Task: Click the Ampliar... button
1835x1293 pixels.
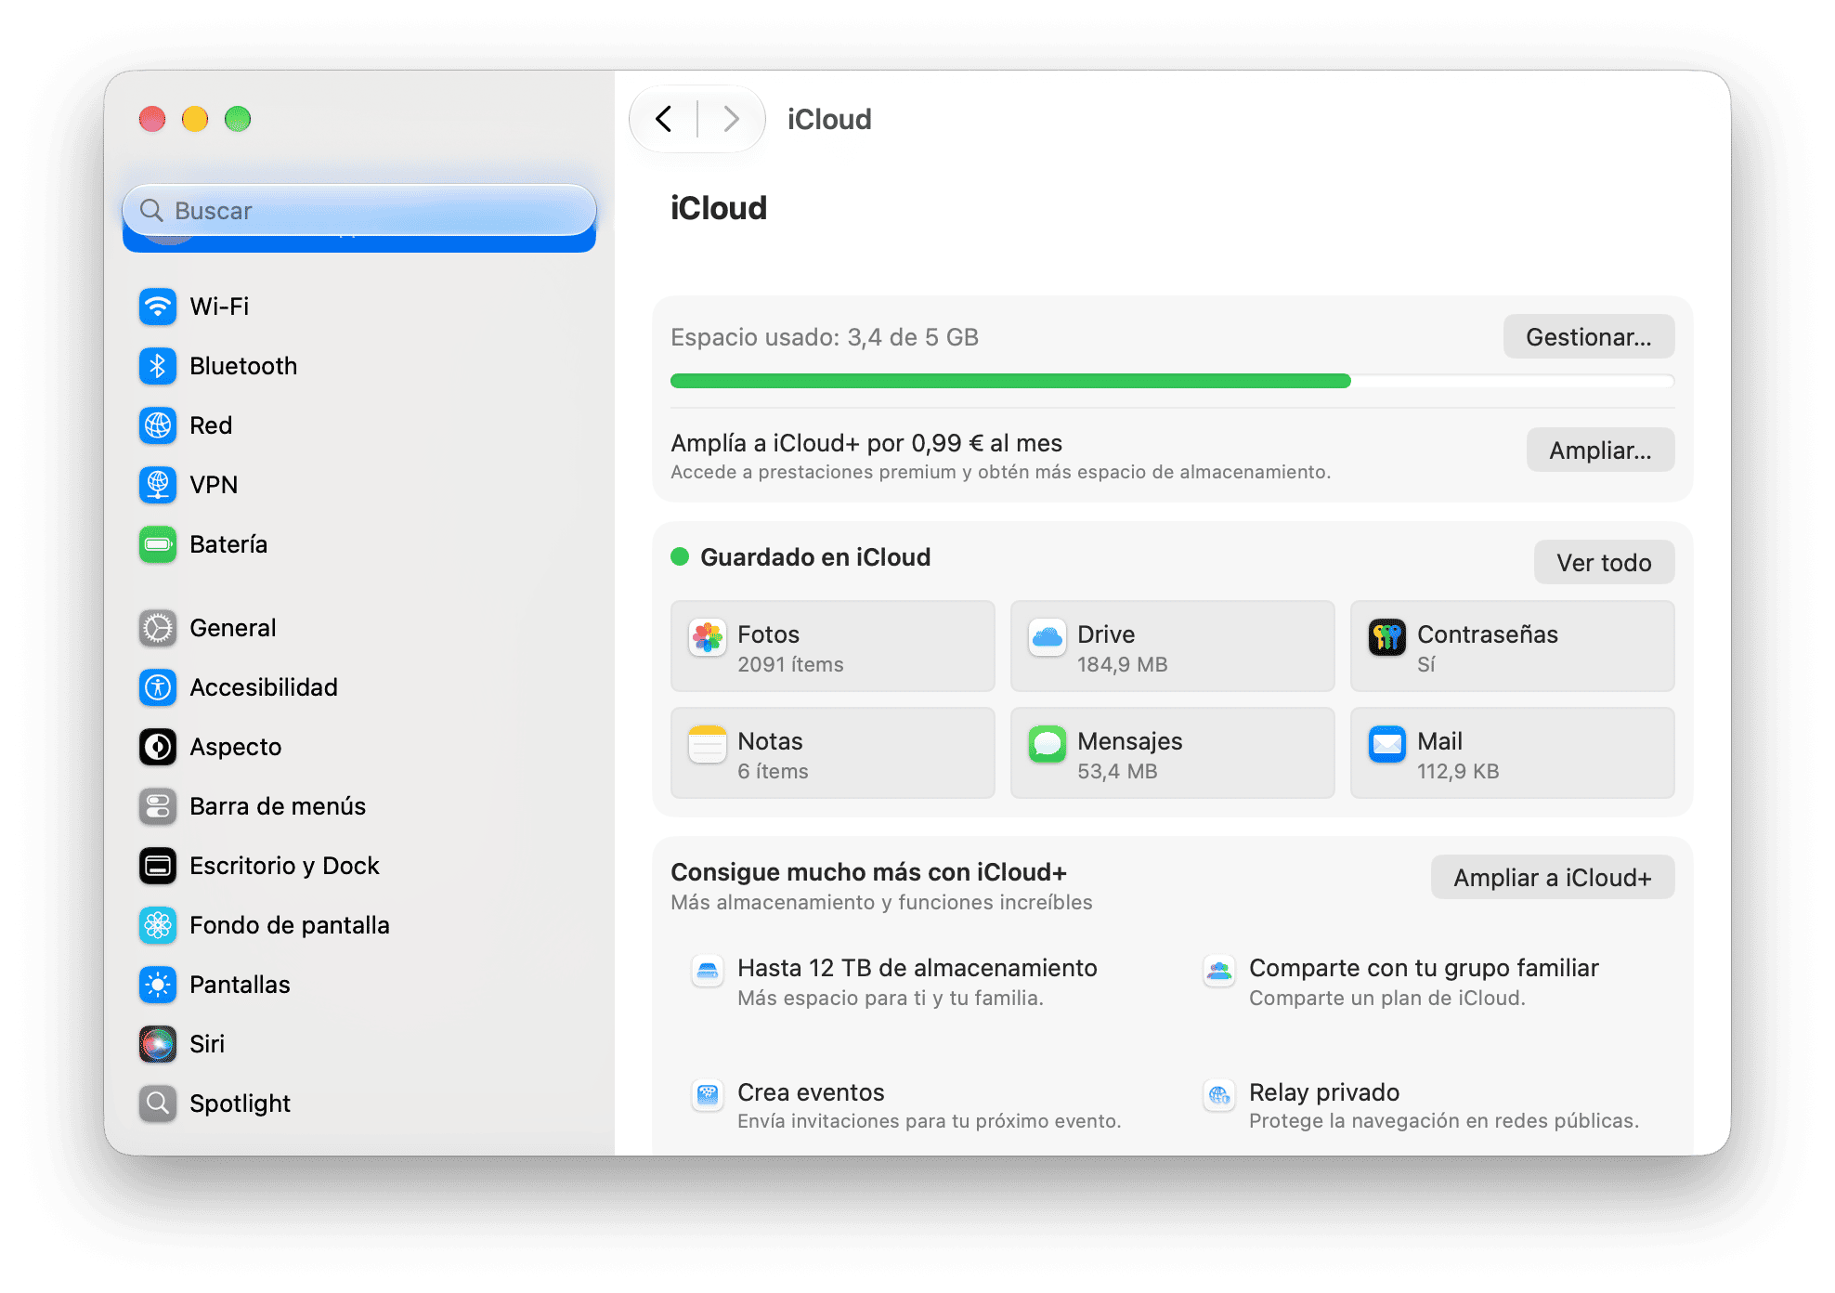Action: (x=1600, y=450)
